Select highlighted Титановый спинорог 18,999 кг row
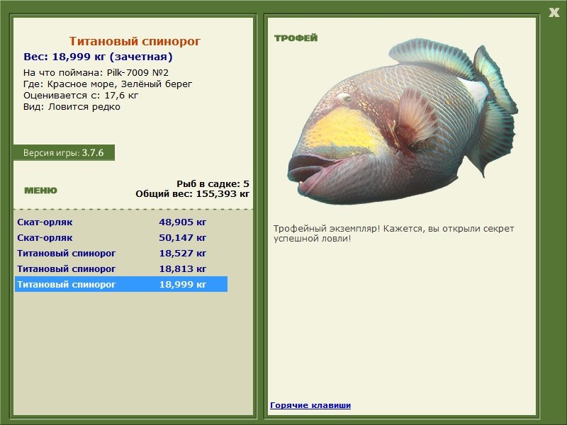This screenshot has height=425, width=567. click(x=120, y=285)
